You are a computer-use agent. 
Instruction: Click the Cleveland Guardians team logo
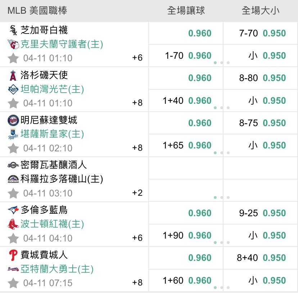13,44
